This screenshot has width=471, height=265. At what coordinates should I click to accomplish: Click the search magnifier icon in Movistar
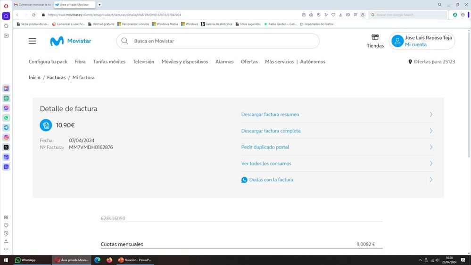point(124,41)
